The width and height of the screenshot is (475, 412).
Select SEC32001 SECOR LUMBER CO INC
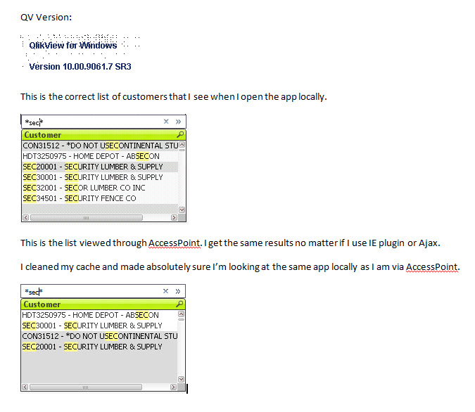100,188
